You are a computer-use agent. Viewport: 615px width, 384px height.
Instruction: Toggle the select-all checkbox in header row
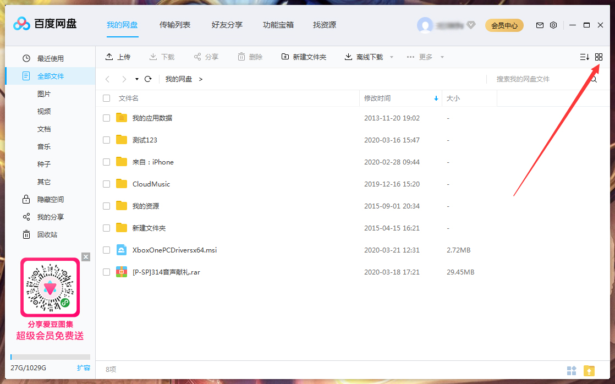[106, 98]
